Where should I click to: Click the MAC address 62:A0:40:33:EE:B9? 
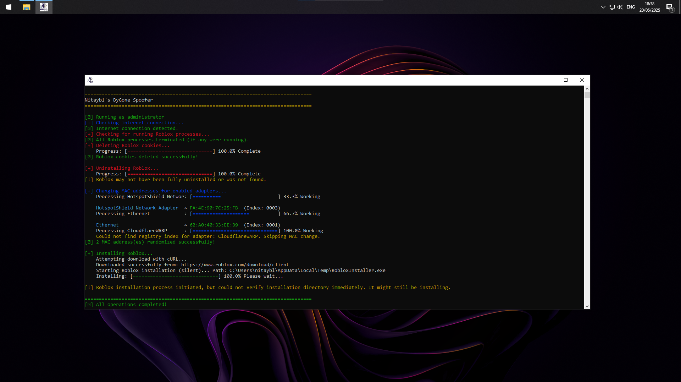click(214, 225)
